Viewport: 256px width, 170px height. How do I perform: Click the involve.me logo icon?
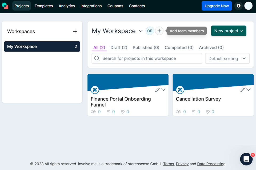(5, 6)
